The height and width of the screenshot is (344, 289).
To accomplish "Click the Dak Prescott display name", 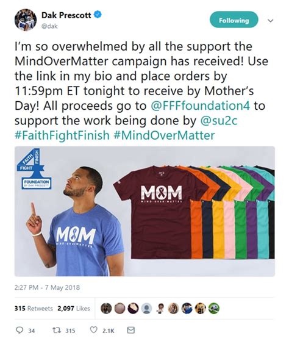I will pos(66,15).
